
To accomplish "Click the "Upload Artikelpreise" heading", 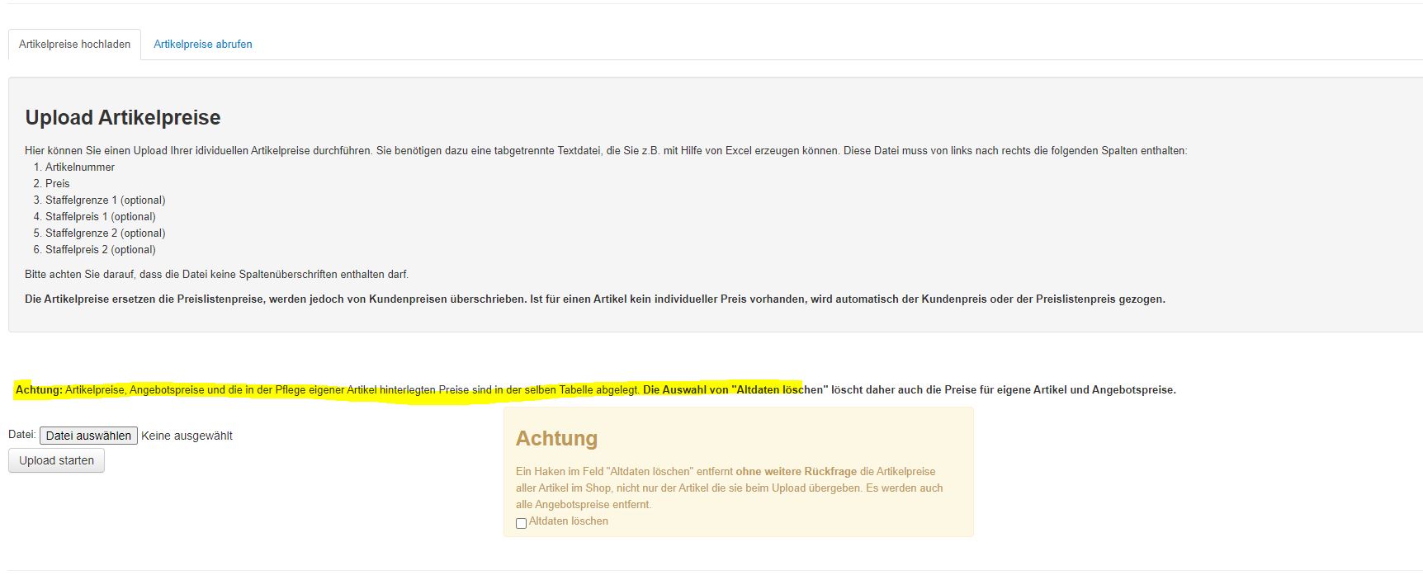I will click(123, 118).
